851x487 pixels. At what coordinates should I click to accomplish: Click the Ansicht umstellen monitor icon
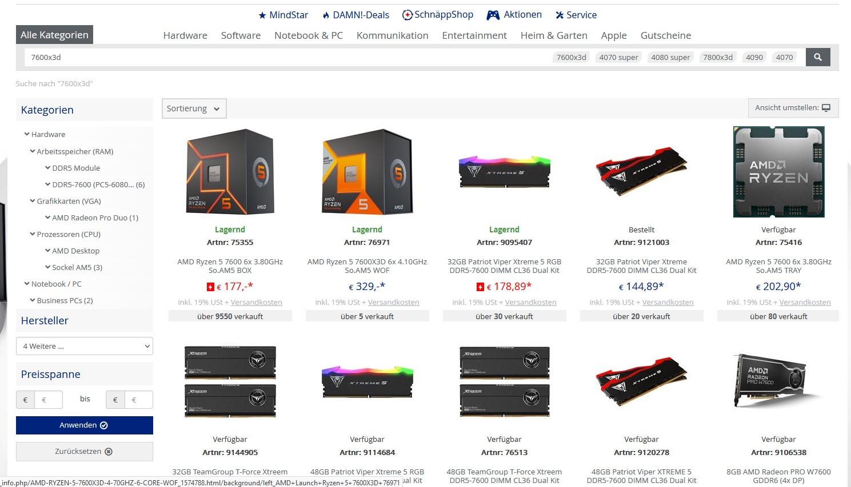point(826,108)
